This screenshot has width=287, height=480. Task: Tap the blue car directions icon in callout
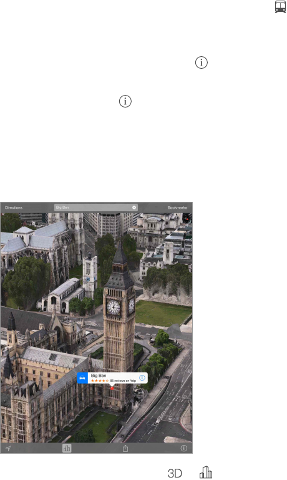[x=82, y=378]
